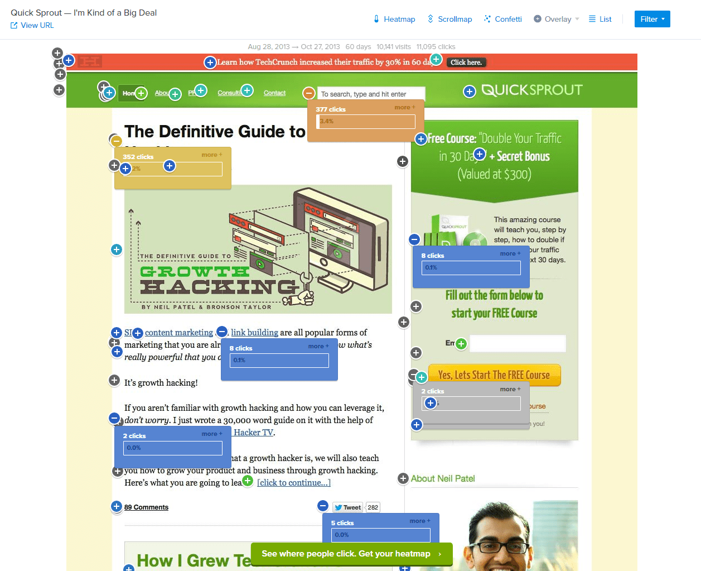Open the Overlay view dropdown
The width and height of the screenshot is (701, 571).
(x=557, y=19)
